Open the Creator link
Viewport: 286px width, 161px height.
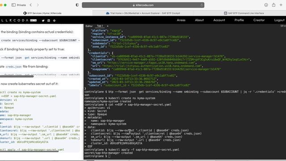coord(259,20)
